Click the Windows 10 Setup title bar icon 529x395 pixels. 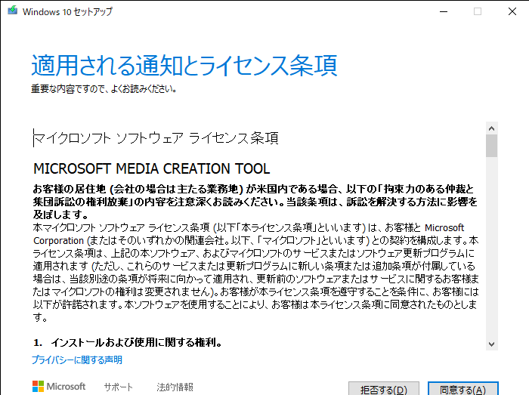coord(13,11)
